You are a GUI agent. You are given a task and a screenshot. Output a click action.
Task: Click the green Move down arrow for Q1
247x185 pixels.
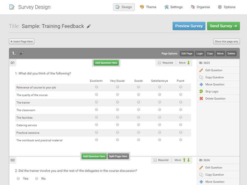click(x=188, y=63)
